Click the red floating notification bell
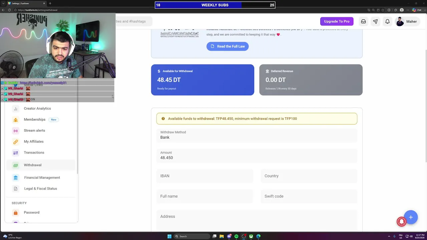The image size is (427, 240). 401,222
